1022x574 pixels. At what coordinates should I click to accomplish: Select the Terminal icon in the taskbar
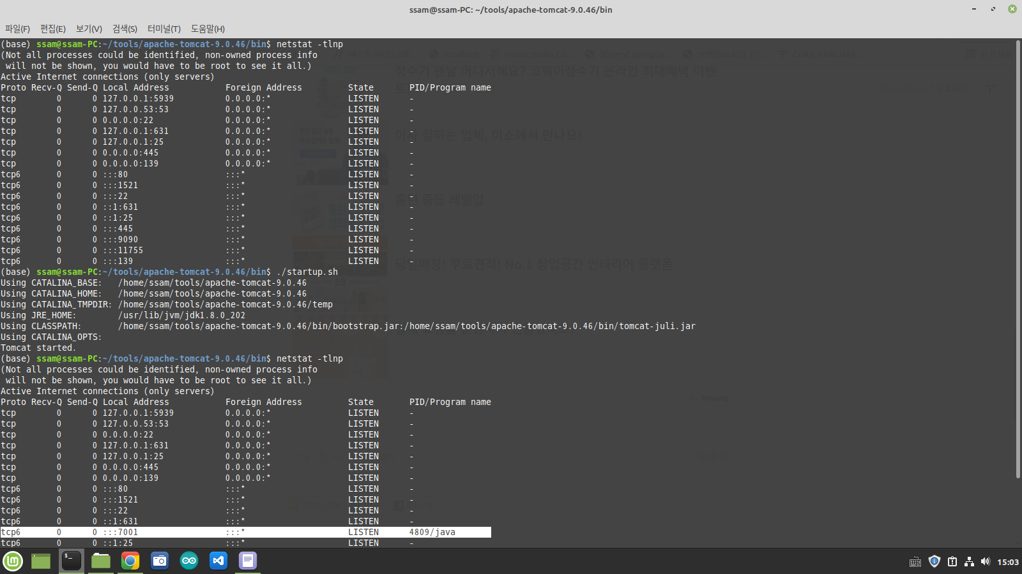pos(71,561)
